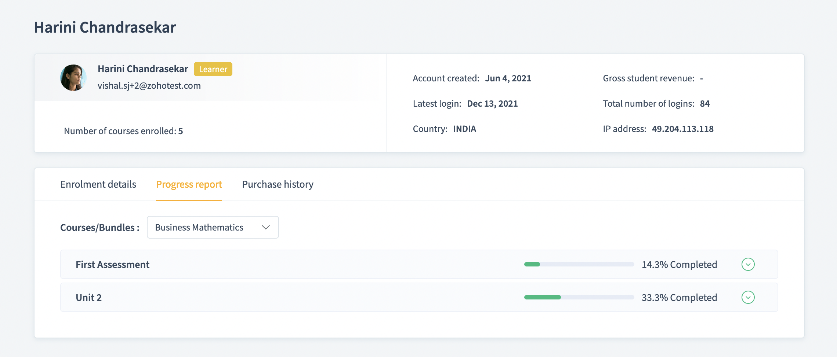Expand the First Assessment chevron icon
The image size is (837, 357).
pos(748,264)
